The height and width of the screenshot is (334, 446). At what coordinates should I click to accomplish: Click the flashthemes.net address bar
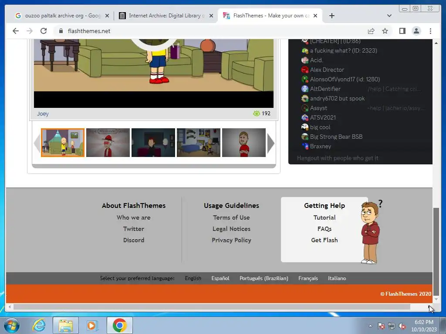click(x=210, y=31)
